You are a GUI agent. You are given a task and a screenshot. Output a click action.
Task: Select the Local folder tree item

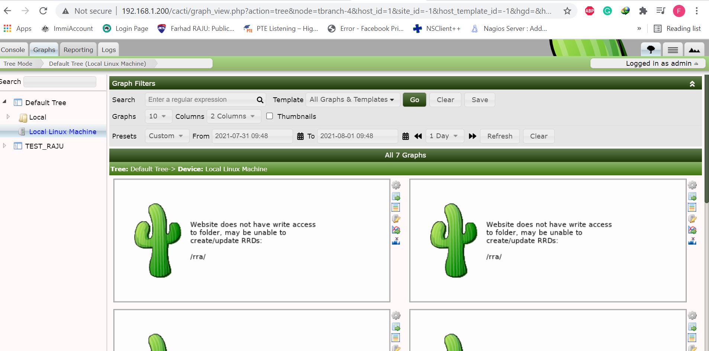click(x=38, y=117)
